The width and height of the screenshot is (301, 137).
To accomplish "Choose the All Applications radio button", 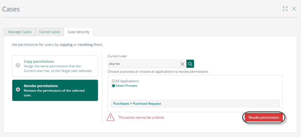I will click(x=113, y=81).
